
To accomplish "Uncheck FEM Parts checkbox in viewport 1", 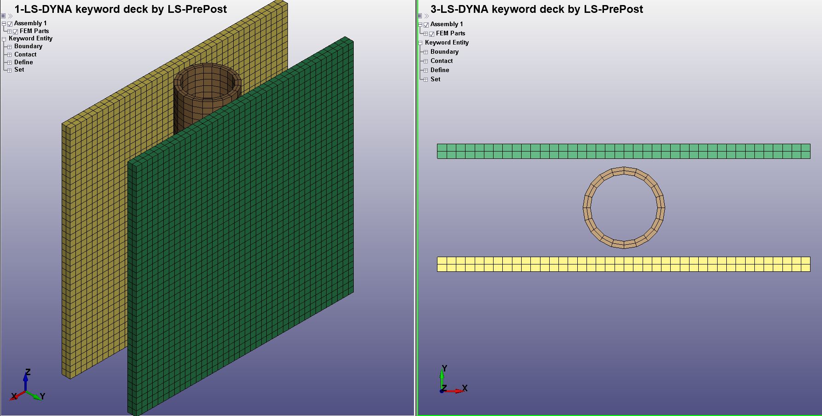I will (x=15, y=32).
